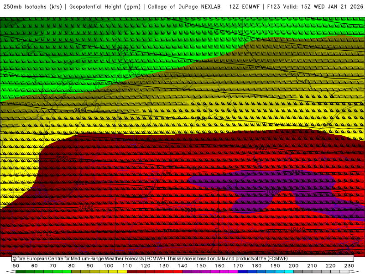Click the 60 knots colorbar label
Screen dimensions: 365x274
click(35, 266)
